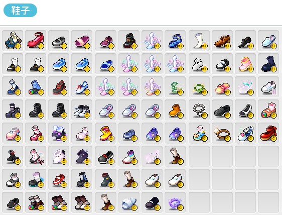Pick the red platform shoes with bow
The image size is (282, 215).
(x=268, y=133)
